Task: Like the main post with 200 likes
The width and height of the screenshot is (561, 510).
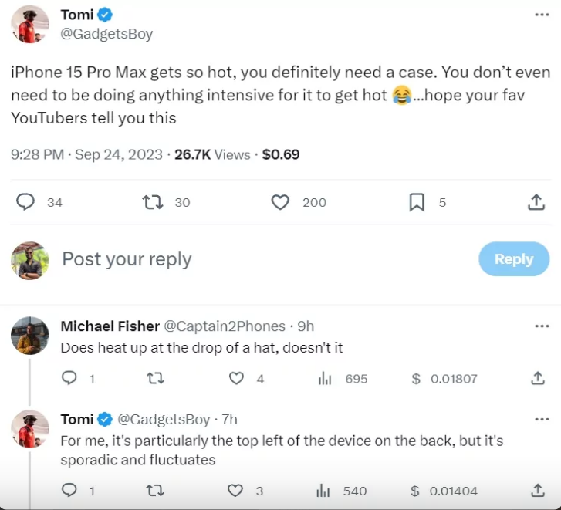Action: click(x=280, y=202)
